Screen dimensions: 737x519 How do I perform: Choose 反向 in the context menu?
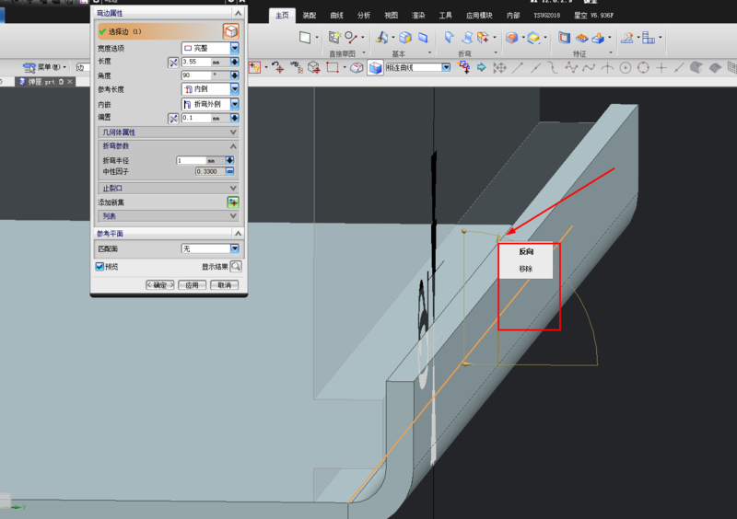click(x=526, y=252)
